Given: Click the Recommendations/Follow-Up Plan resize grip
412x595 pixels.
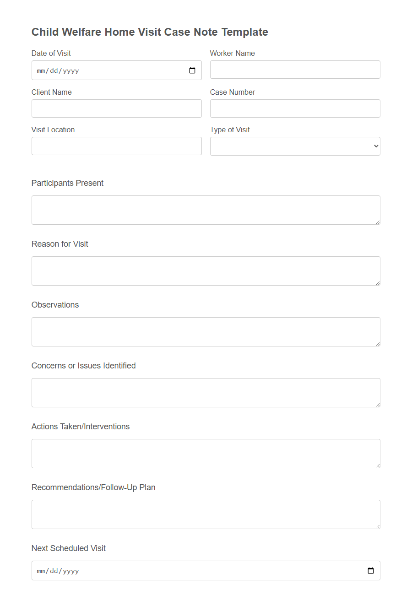Looking at the screenshot, I should (378, 526).
